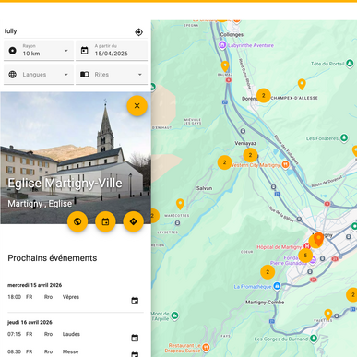Click the Prochains événements heading

[x=53, y=258]
